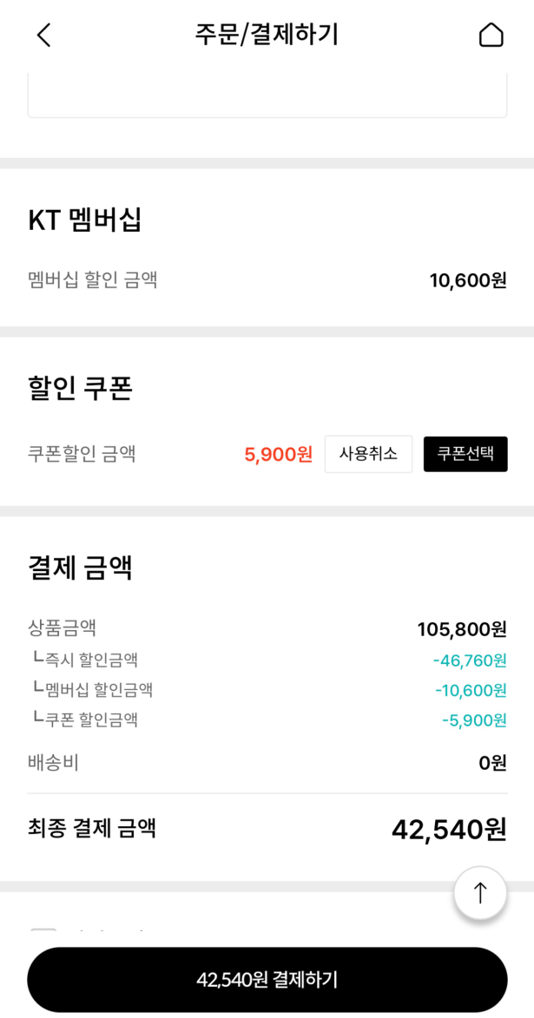Click the 주문/결제하기 page title
The width and height of the screenshot is (534, 1018).
(x=267, y=35)
